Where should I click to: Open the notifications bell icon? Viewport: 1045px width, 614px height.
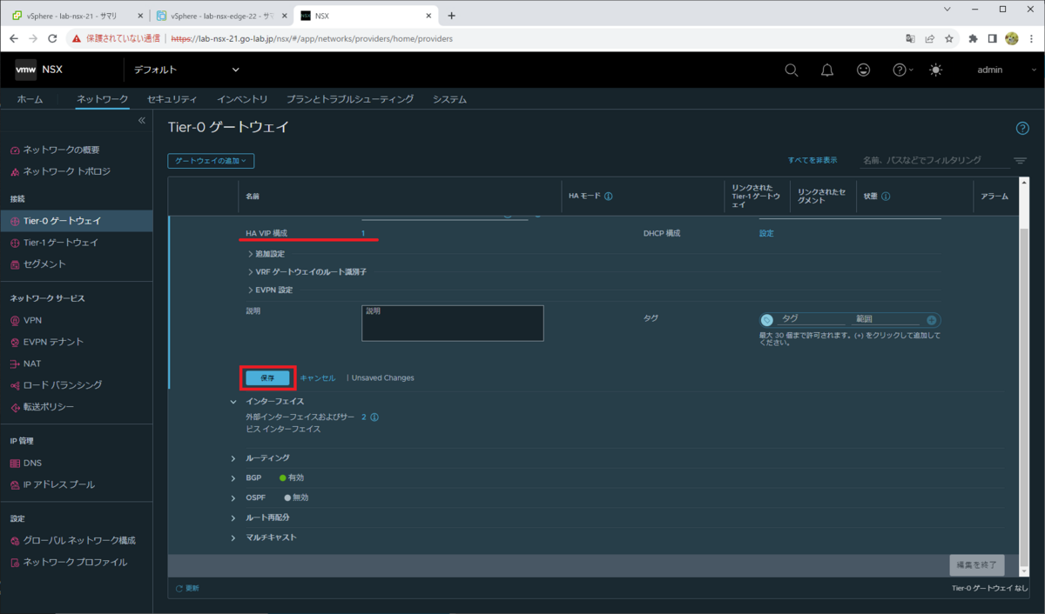coord(827,70)
